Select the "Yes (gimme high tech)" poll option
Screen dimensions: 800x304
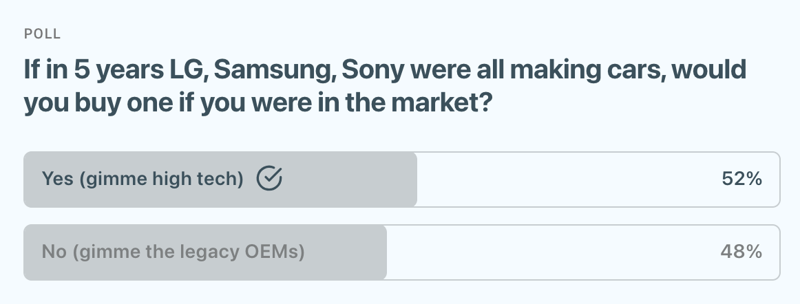pyautogui.click(x=143, y=180)
